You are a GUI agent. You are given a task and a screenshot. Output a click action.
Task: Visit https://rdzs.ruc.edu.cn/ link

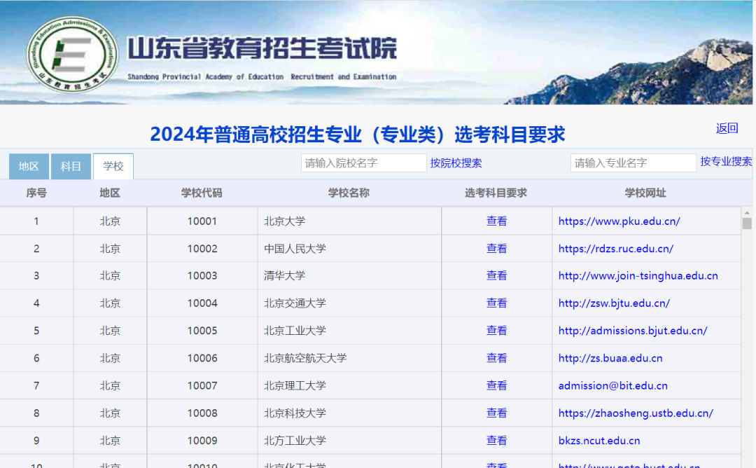(x=616, y=249)
